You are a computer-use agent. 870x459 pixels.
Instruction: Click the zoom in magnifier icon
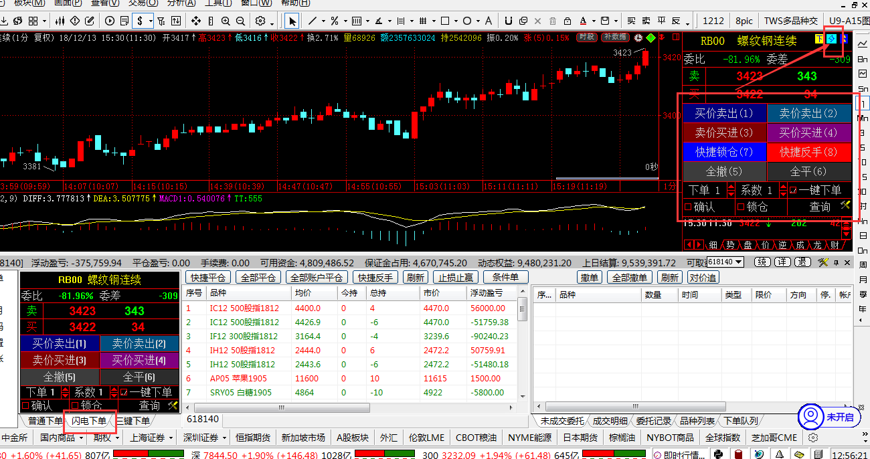click(x=226, y=21)
